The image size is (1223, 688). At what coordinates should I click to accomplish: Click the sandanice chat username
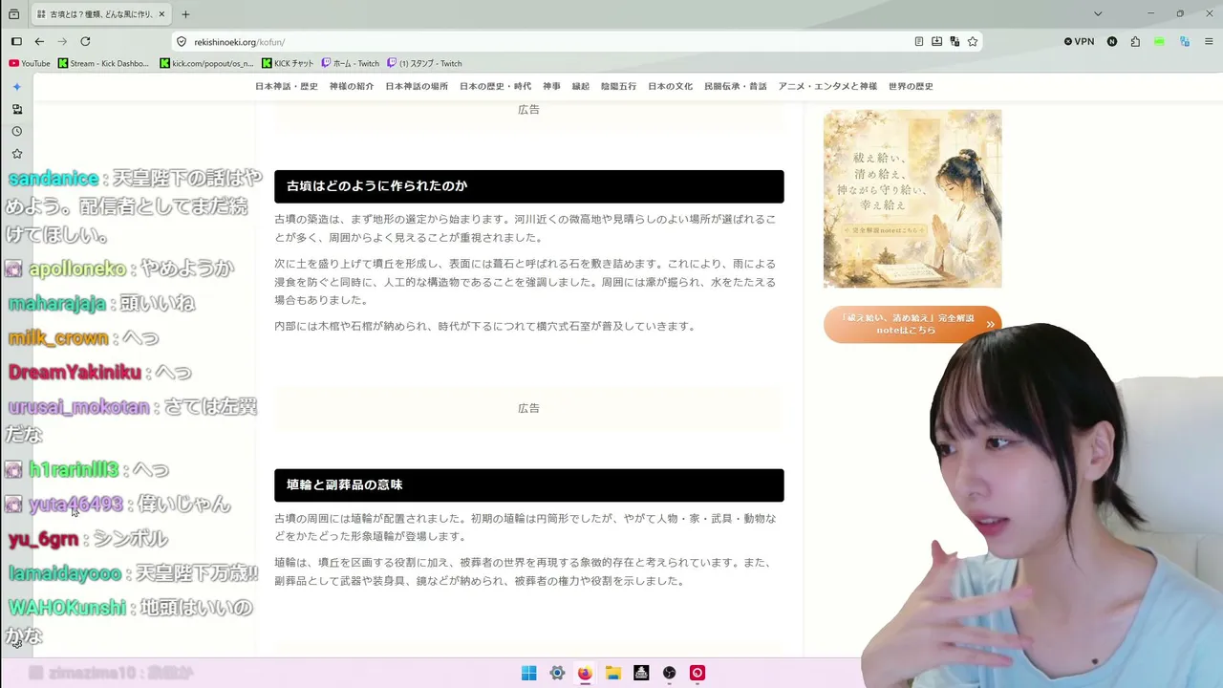pos(54,179)
